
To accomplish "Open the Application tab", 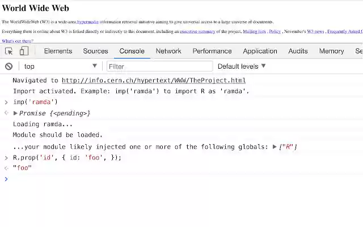I will tap(260, 51).
